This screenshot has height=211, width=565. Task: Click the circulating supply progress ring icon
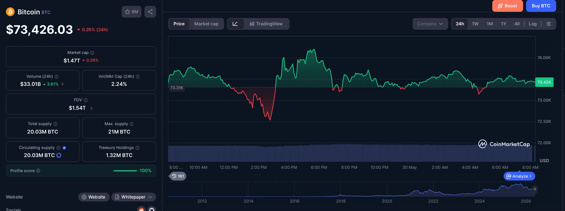pos(59,155)
